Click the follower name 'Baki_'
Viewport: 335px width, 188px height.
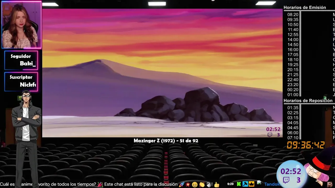point(28,63)
